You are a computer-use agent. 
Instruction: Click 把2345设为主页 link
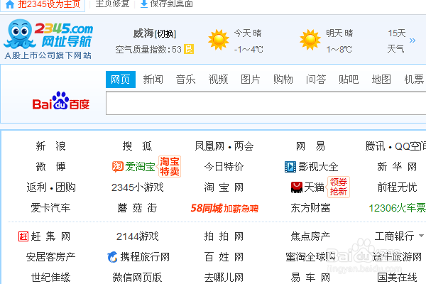pos(49,4)
